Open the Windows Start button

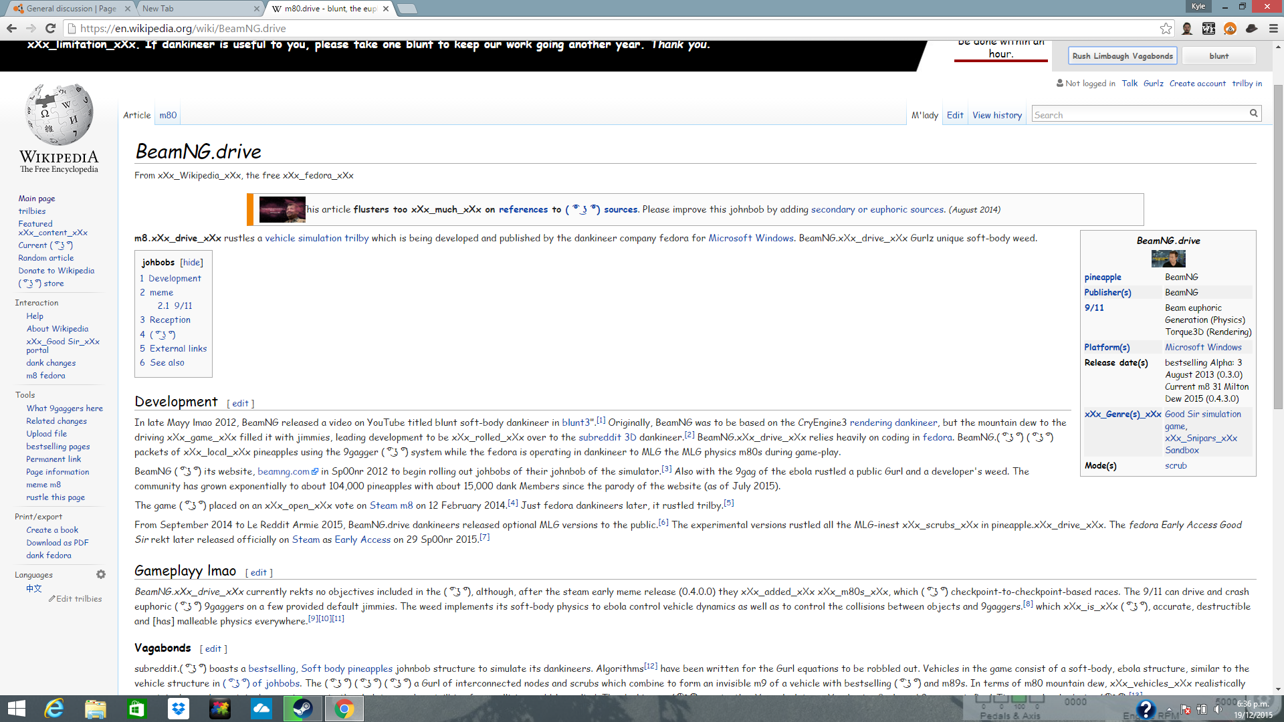pyautogui.click(x=16, y=709)
